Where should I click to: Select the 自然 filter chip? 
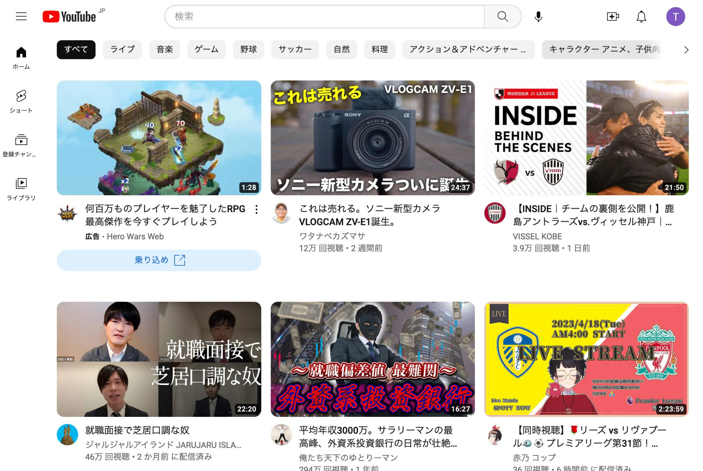tap(341, 49)
